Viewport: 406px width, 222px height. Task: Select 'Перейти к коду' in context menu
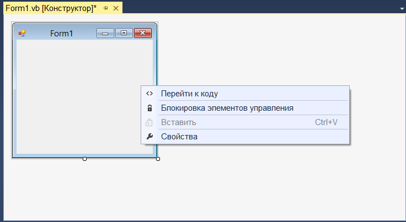click(245, 94)
